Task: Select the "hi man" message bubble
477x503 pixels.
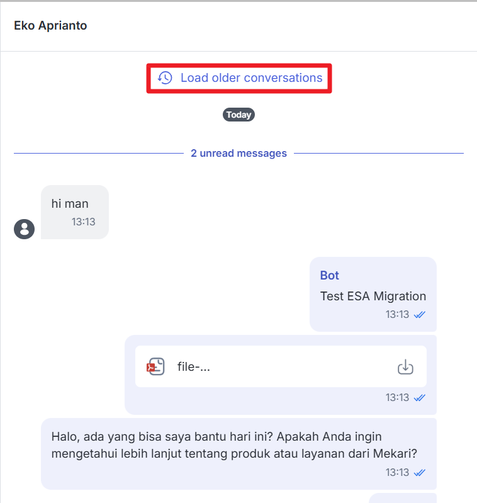Action: [x=74, y=212]
